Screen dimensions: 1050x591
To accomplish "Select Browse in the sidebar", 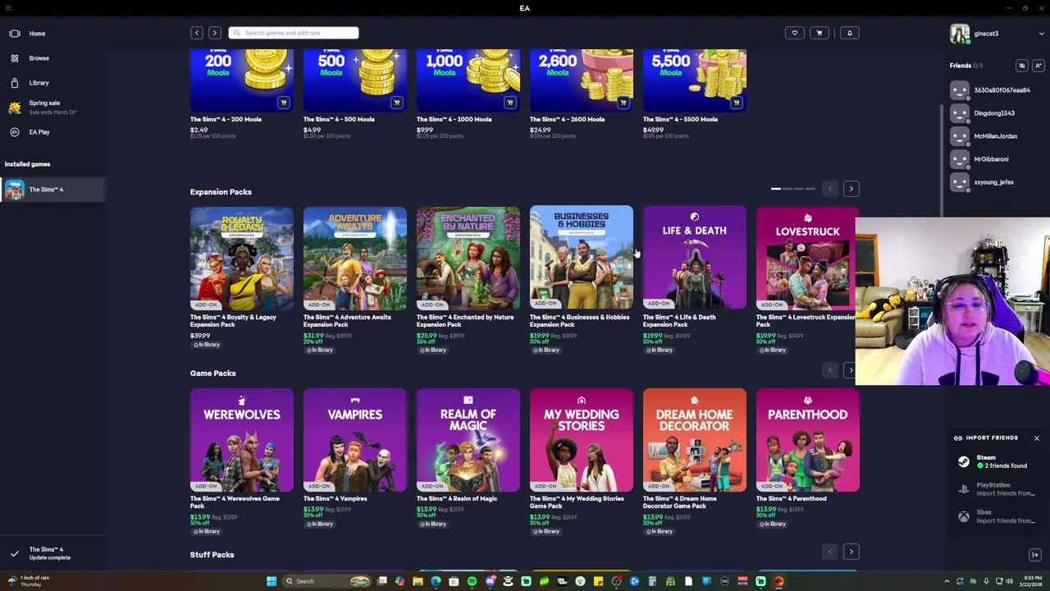I will click(x=39, y=58).
